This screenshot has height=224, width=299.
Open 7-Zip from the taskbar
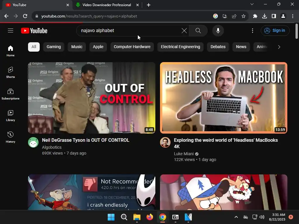pyautogui.click(x=175, y=217)
